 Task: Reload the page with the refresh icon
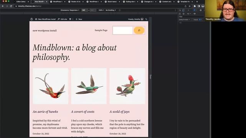coord(11,6)
